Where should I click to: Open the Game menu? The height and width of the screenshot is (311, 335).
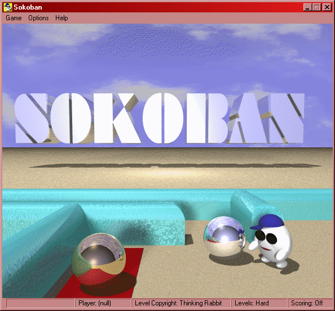point(14,18)
